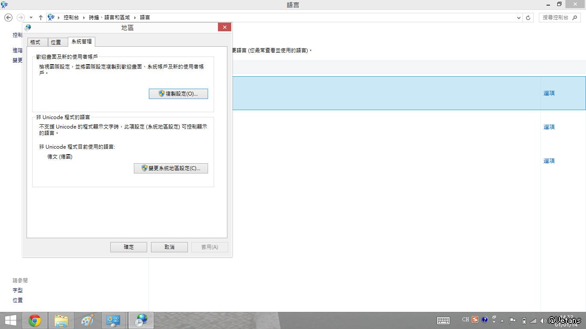
Task: Open the 字型 link under 請參閱
Action: (x=18, y=290)
